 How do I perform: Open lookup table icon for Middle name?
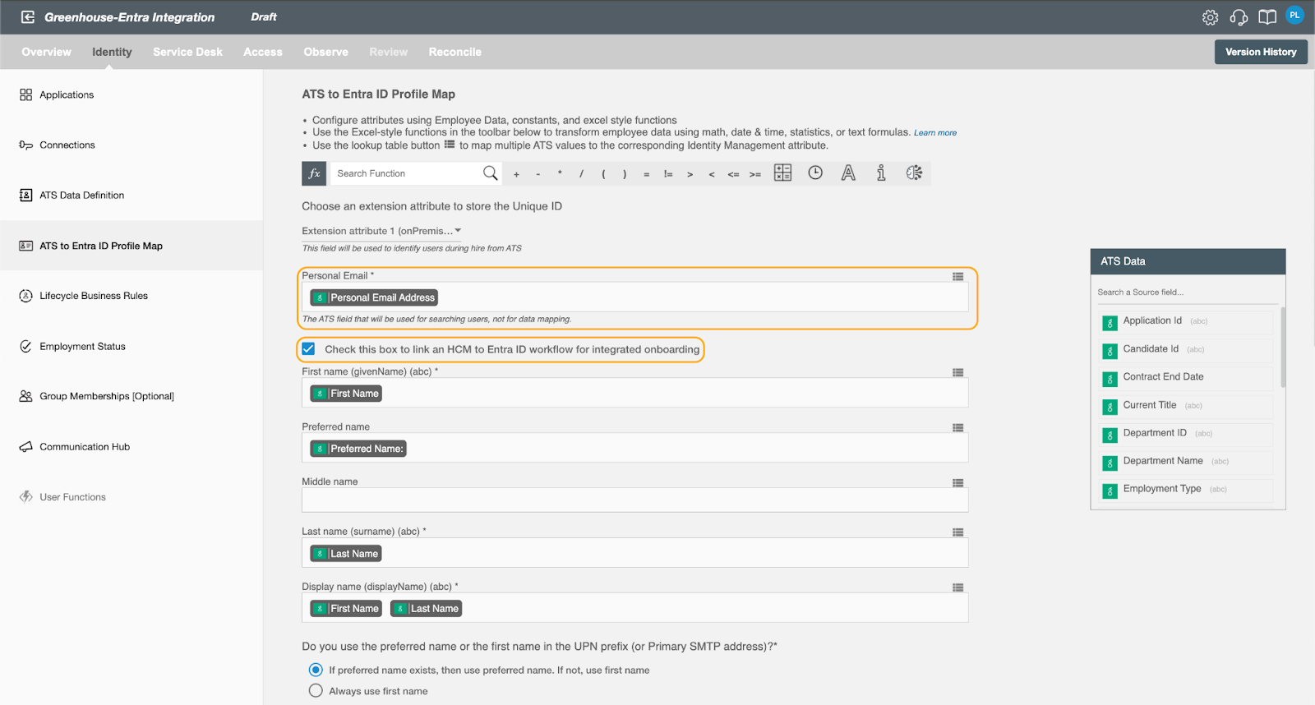pyautogui.click(x=957, y=483)
